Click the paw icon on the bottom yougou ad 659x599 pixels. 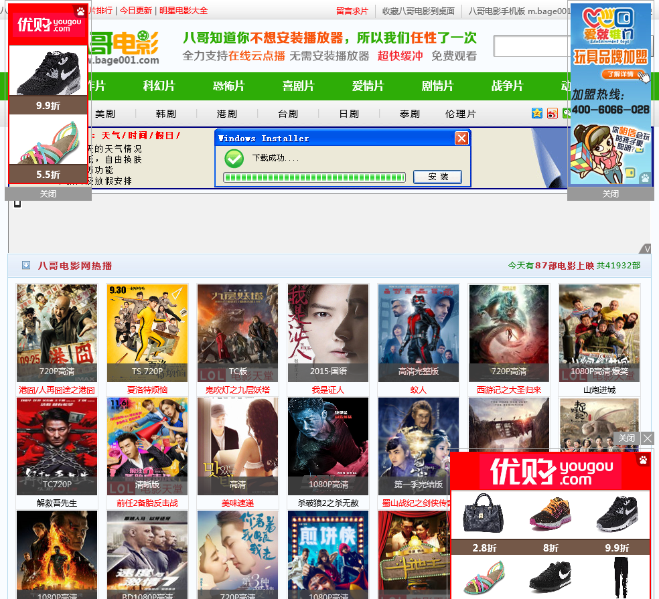643,460
